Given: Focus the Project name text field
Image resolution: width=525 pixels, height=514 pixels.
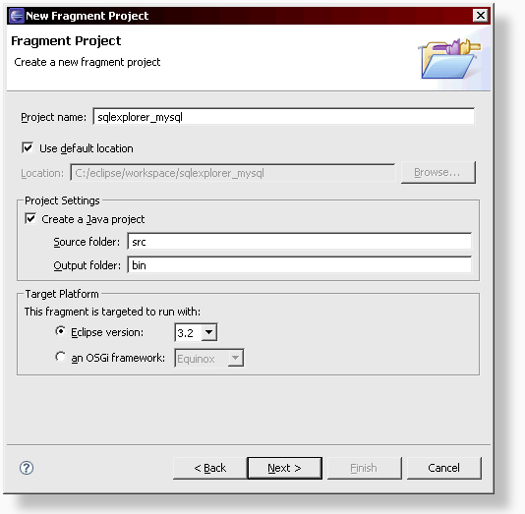Looking at the screenshot, I should pyautogui.click(x=283, y=117).
